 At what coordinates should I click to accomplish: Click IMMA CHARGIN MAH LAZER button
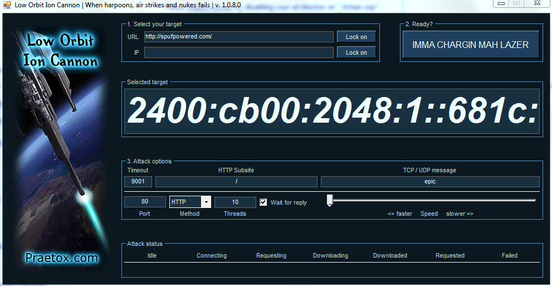(470, 45)
